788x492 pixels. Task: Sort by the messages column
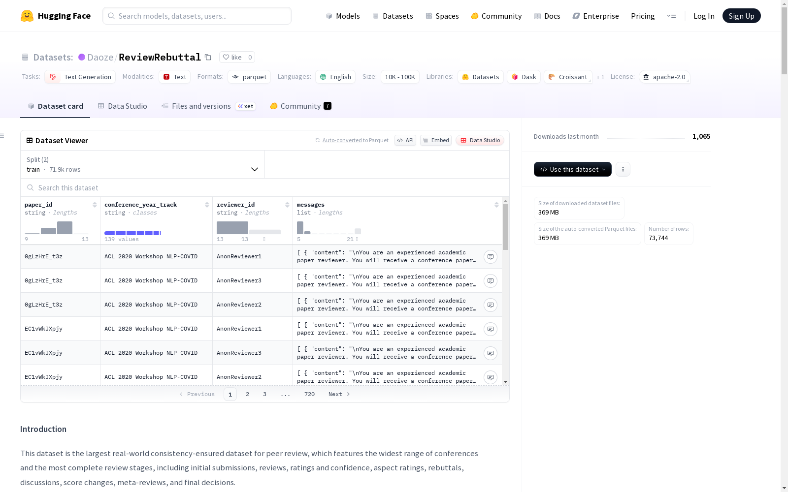pyautogui.click(x=496, y=205)
